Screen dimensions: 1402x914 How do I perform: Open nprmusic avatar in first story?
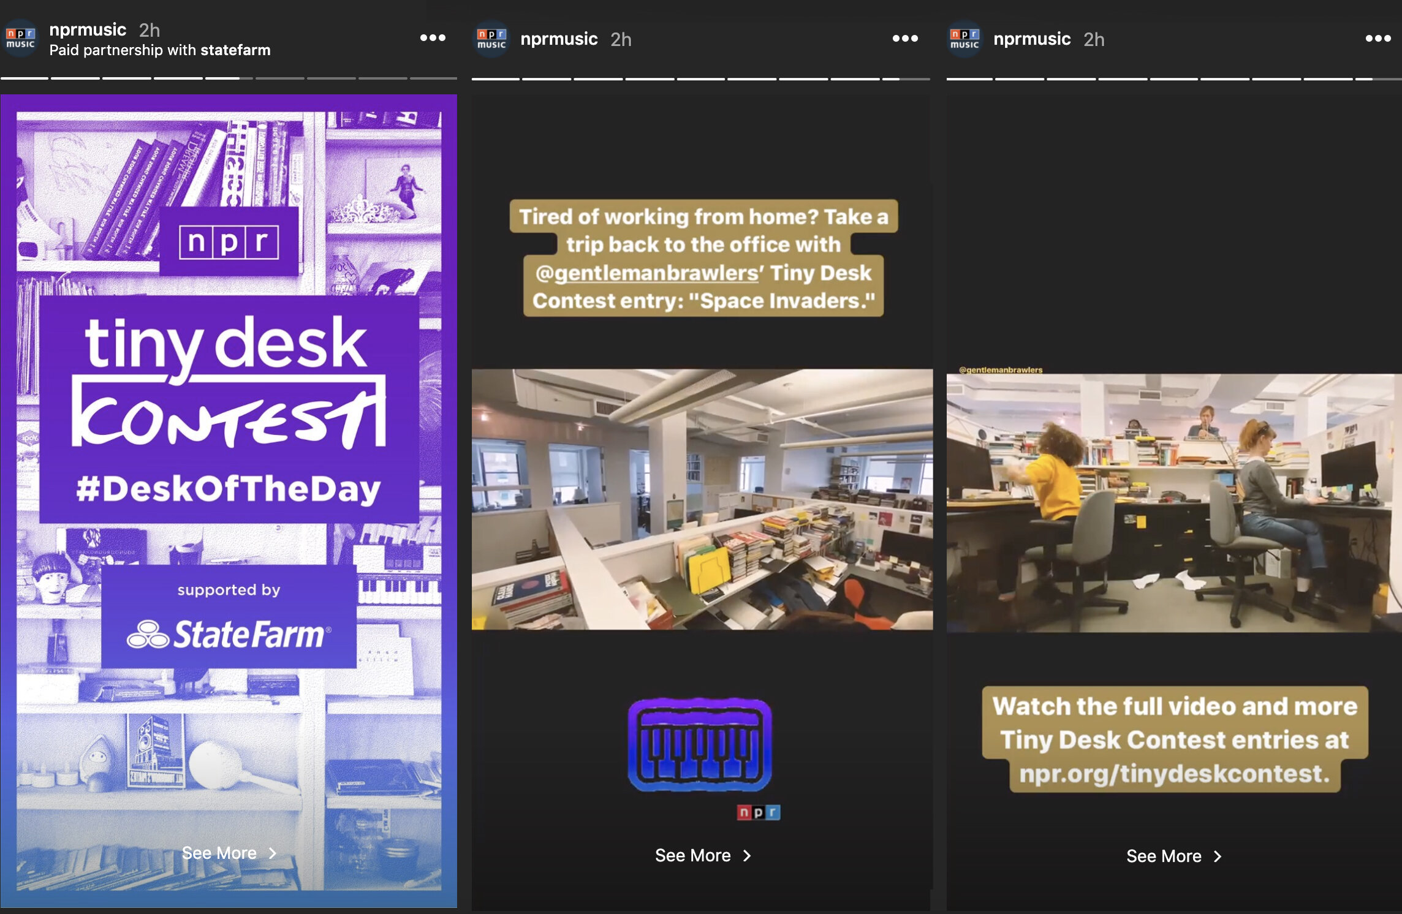(x=20, y=39)
